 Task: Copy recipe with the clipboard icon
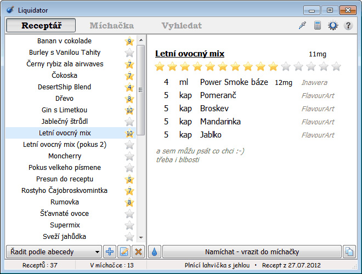[x=349, y=252]
